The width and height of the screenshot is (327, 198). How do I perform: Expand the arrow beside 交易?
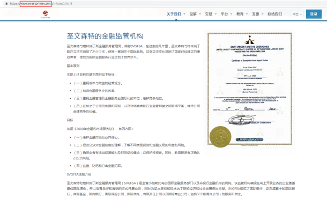click(215, 14)
